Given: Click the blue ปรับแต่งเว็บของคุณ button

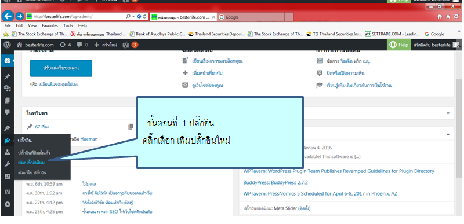Looking at the screenshot, I should [x=61, y=68].
